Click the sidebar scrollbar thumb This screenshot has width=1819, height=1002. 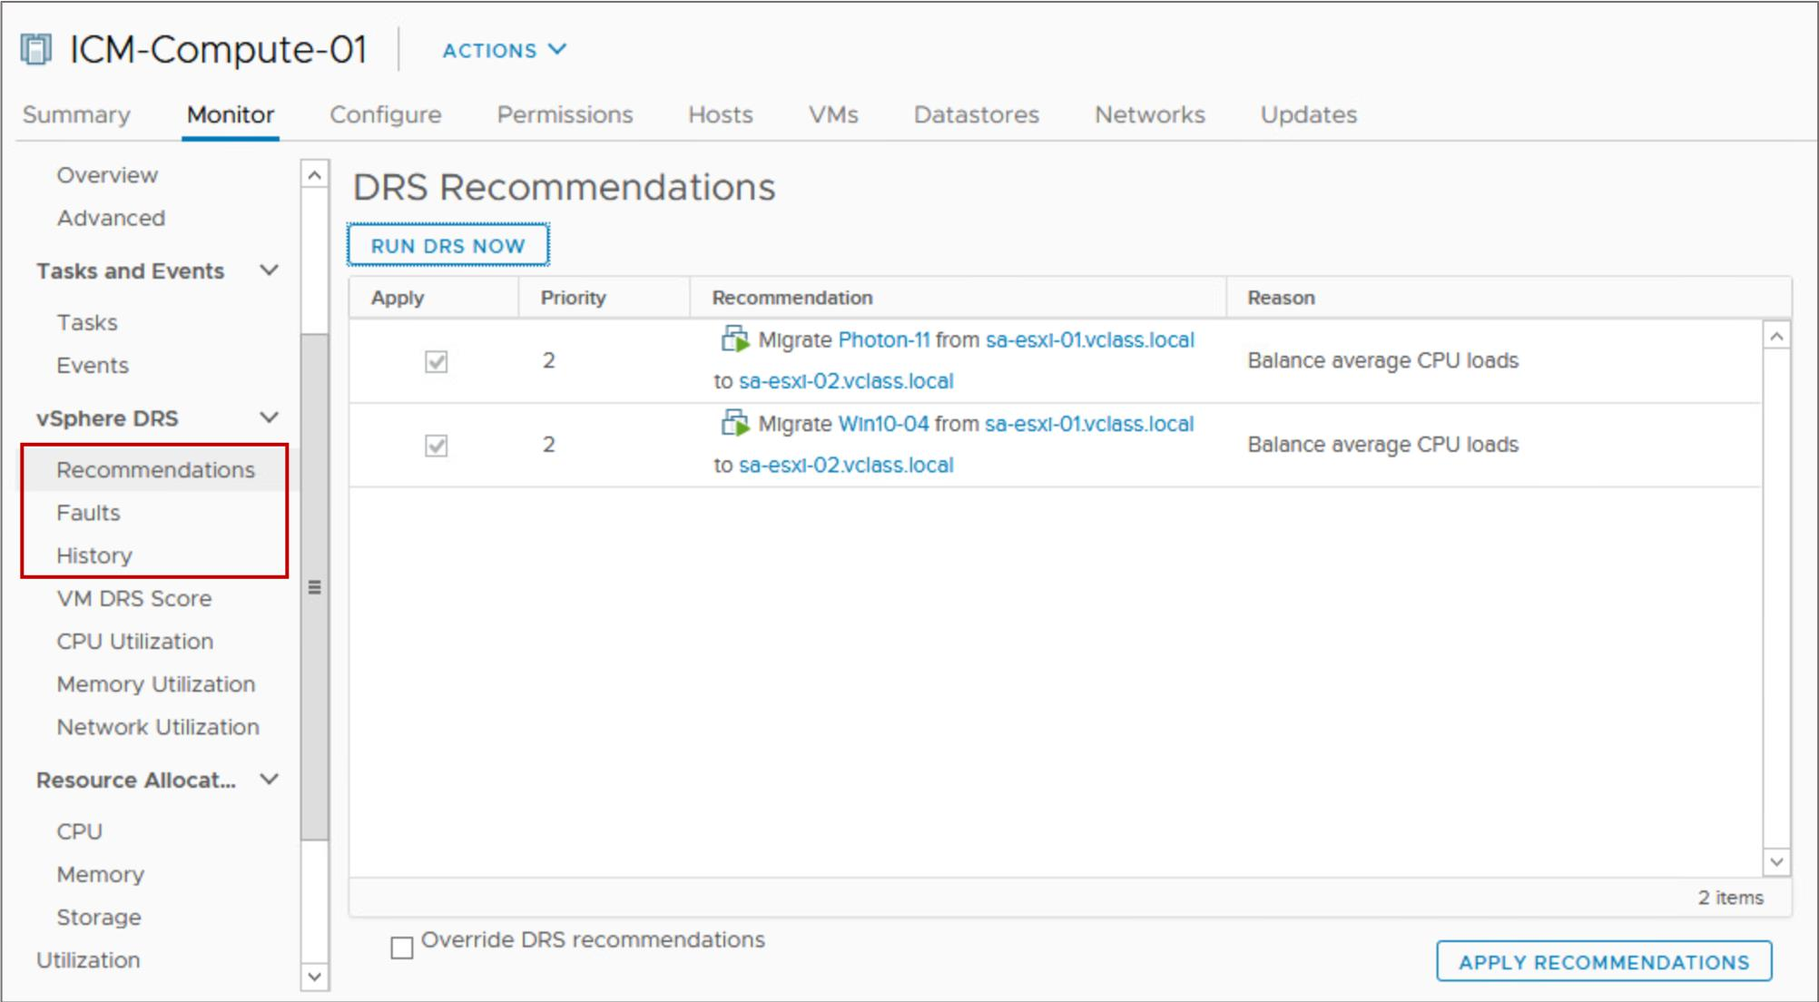pyautogui.click(x=315, y=587)
